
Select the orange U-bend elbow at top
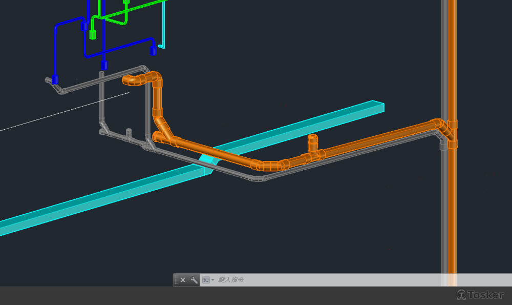[x=131, y=79]
